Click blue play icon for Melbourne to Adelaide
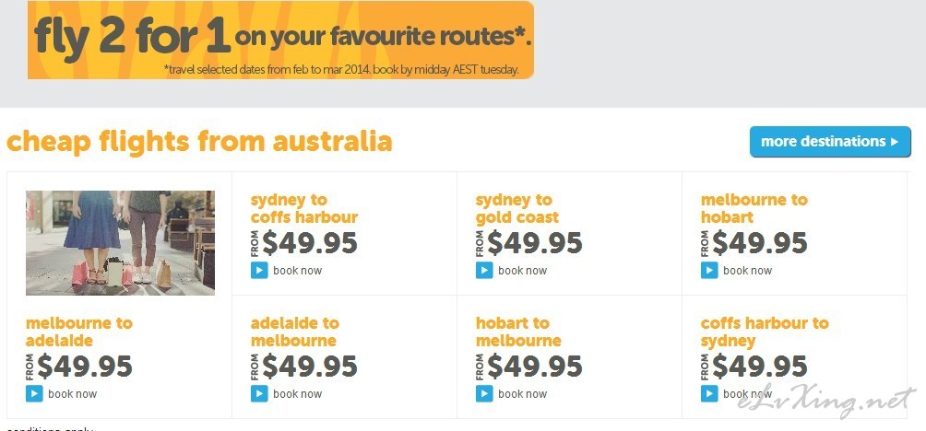The image size is (926, 431). coord(34,394)
